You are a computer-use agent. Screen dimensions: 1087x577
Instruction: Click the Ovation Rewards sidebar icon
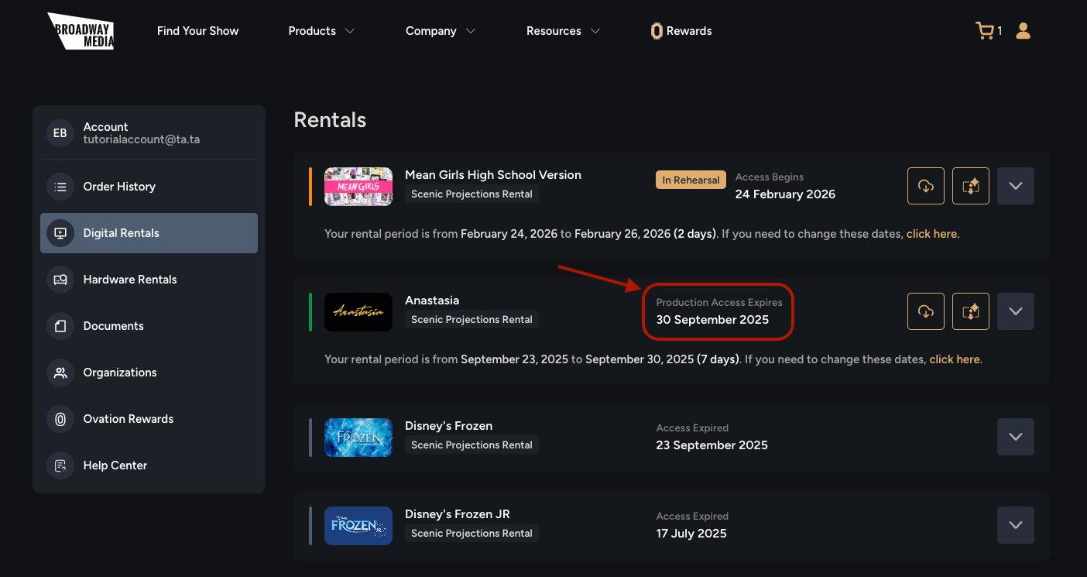[60, 419]
